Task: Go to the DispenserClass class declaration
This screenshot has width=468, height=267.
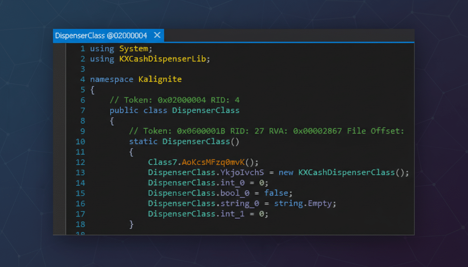Action: [x=205, y=110]
